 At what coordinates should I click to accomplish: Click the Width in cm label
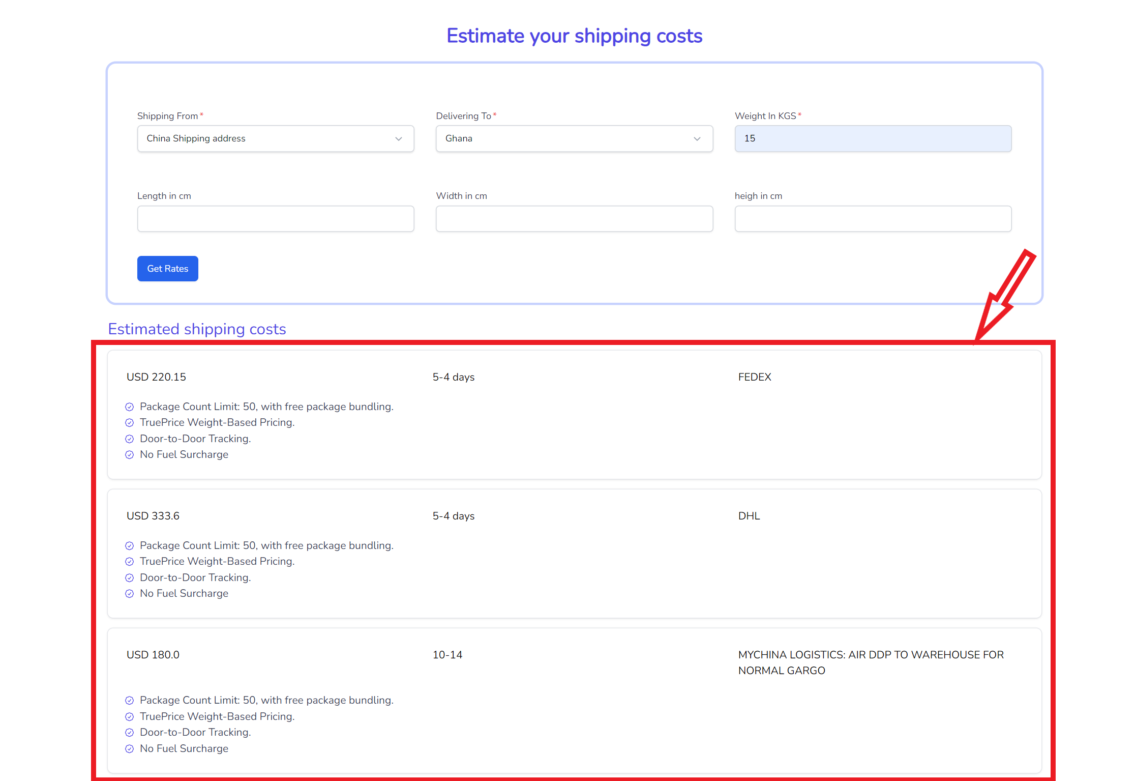click(462, 196)
